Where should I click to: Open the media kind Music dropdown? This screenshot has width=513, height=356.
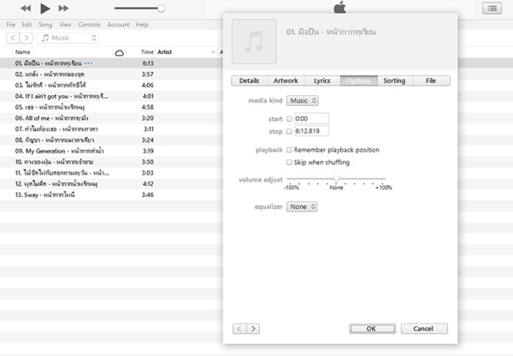pos(303,100)
